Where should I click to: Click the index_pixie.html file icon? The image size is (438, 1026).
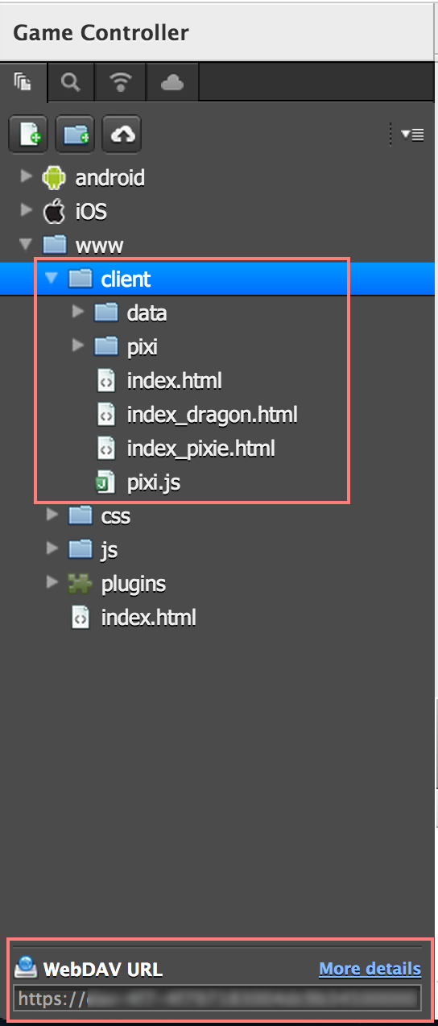[105, 449]
